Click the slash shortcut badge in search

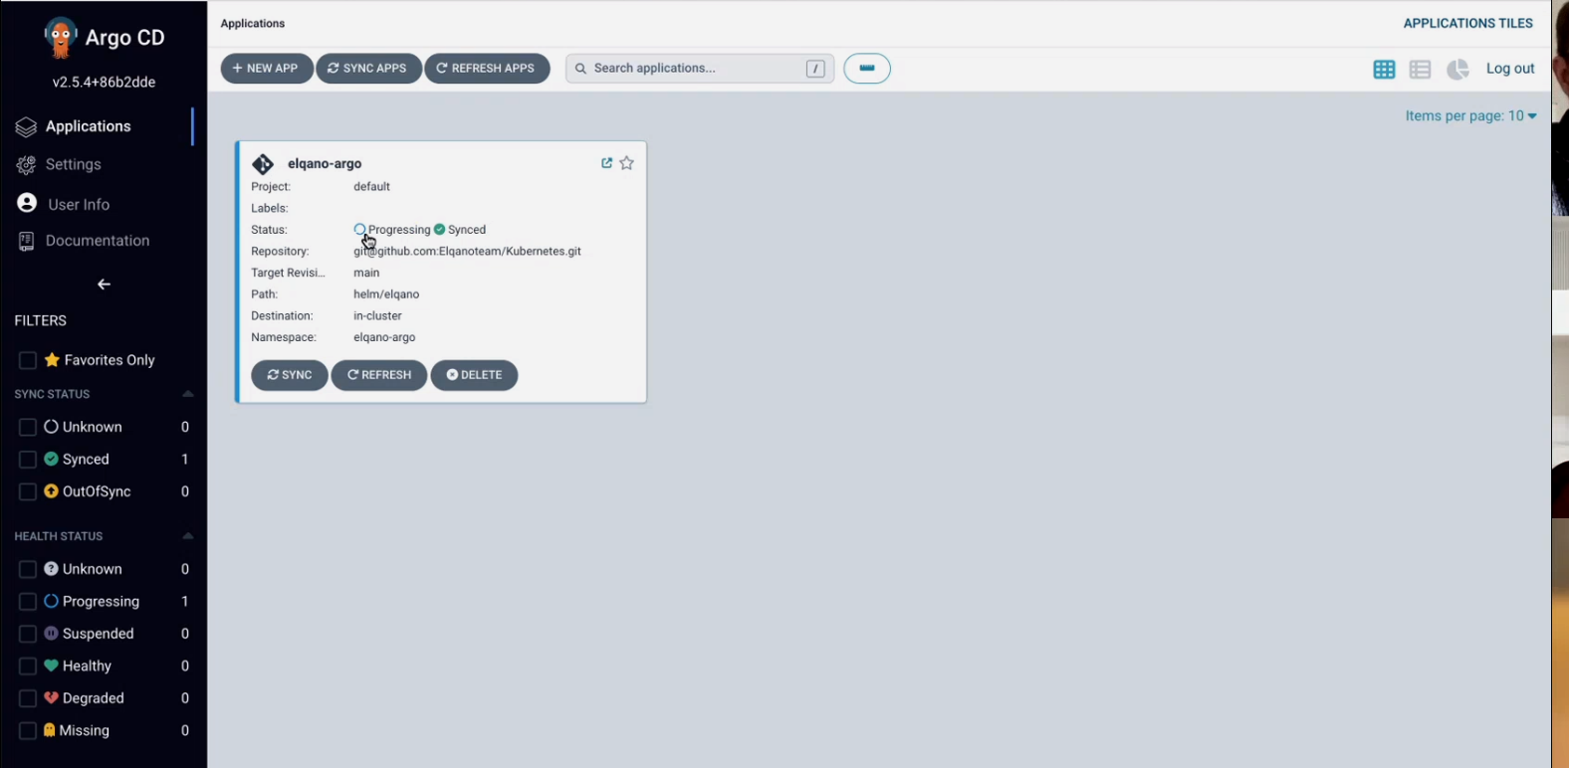tap(815, 69)
